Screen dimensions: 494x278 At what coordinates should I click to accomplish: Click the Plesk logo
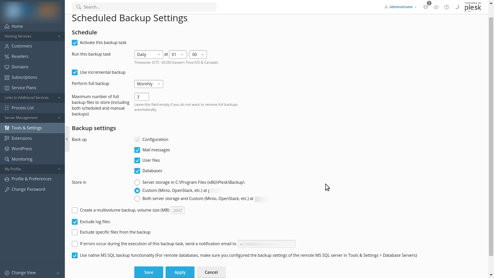click(473, 7)
